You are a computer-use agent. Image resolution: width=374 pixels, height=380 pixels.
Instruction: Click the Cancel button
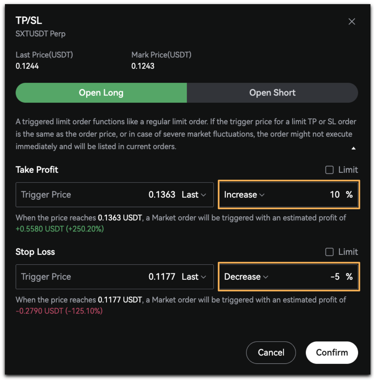tap(271, 352)
